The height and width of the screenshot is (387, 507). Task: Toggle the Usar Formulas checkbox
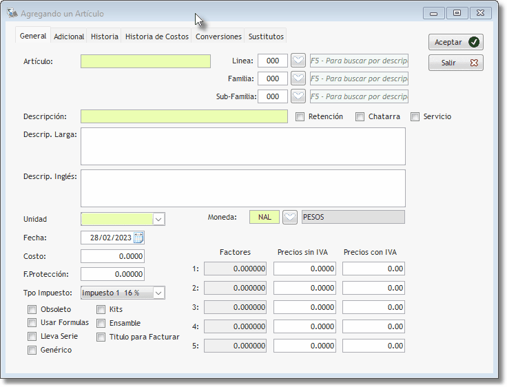[x=32, y=323]
